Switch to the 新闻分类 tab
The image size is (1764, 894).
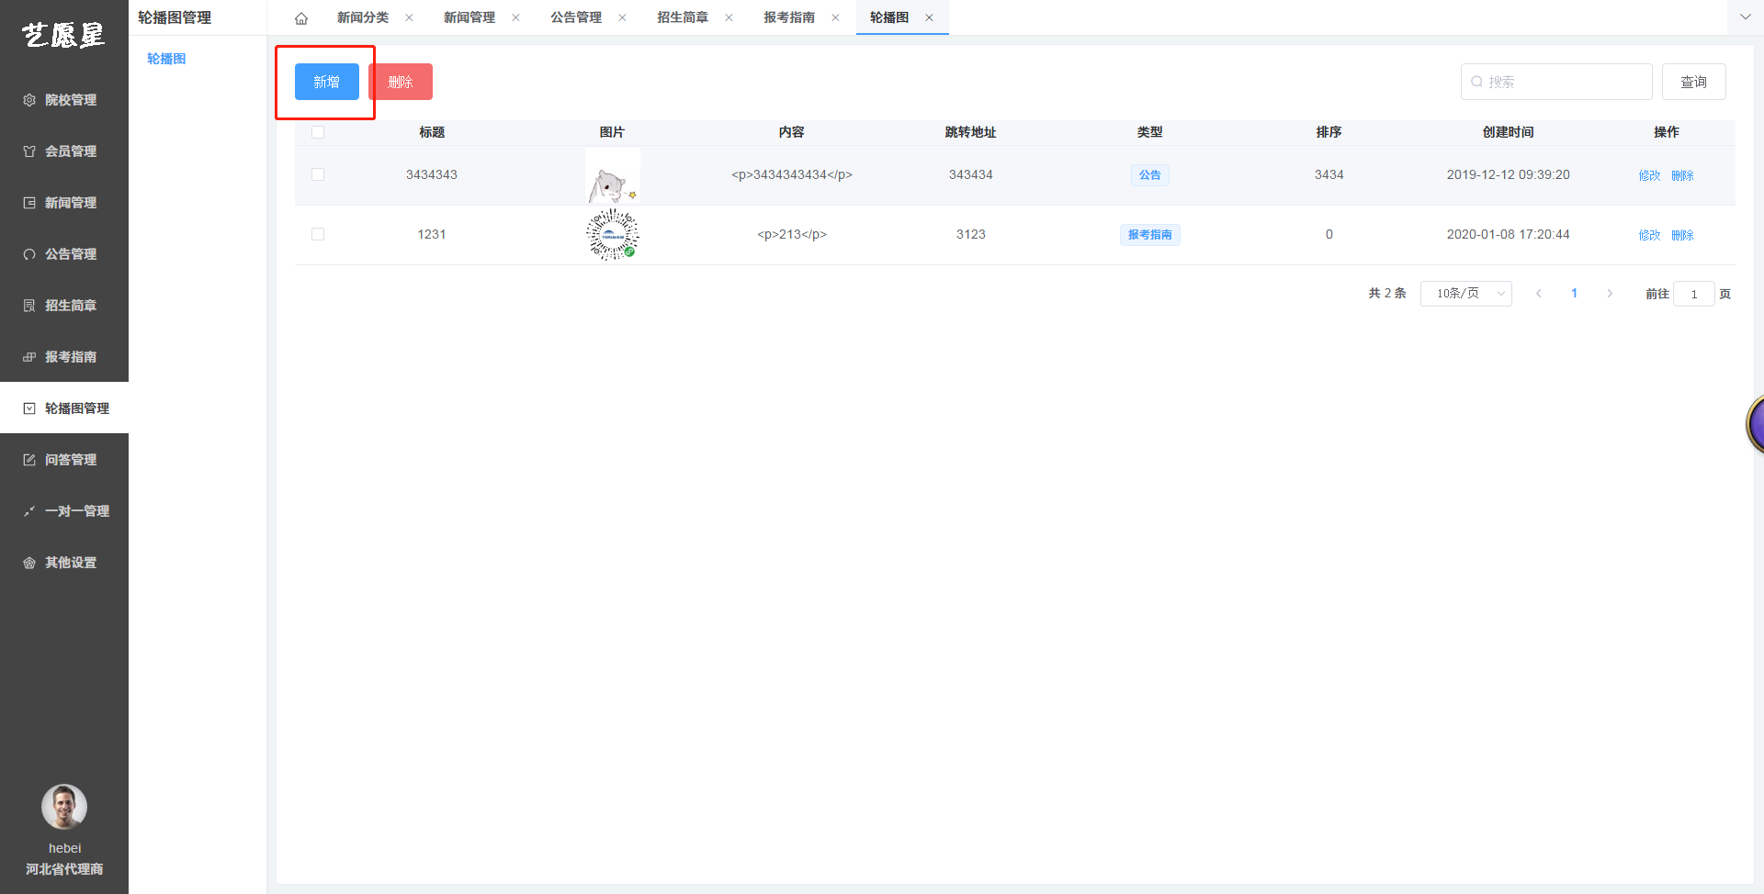363,17
